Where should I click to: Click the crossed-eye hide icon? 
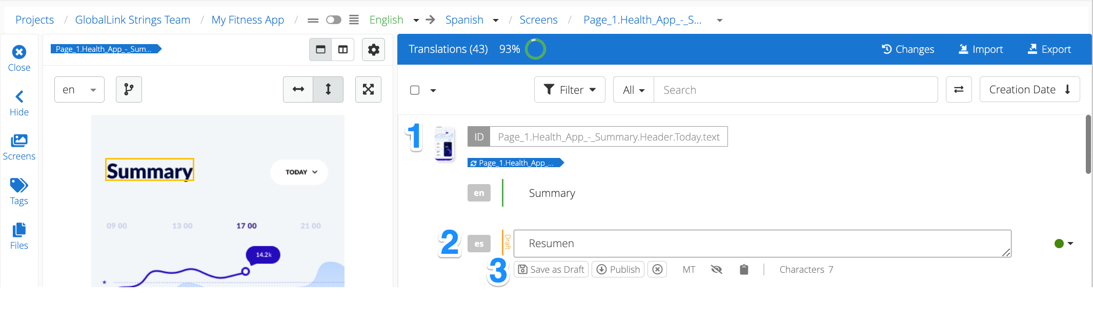[x=717, y=270]
